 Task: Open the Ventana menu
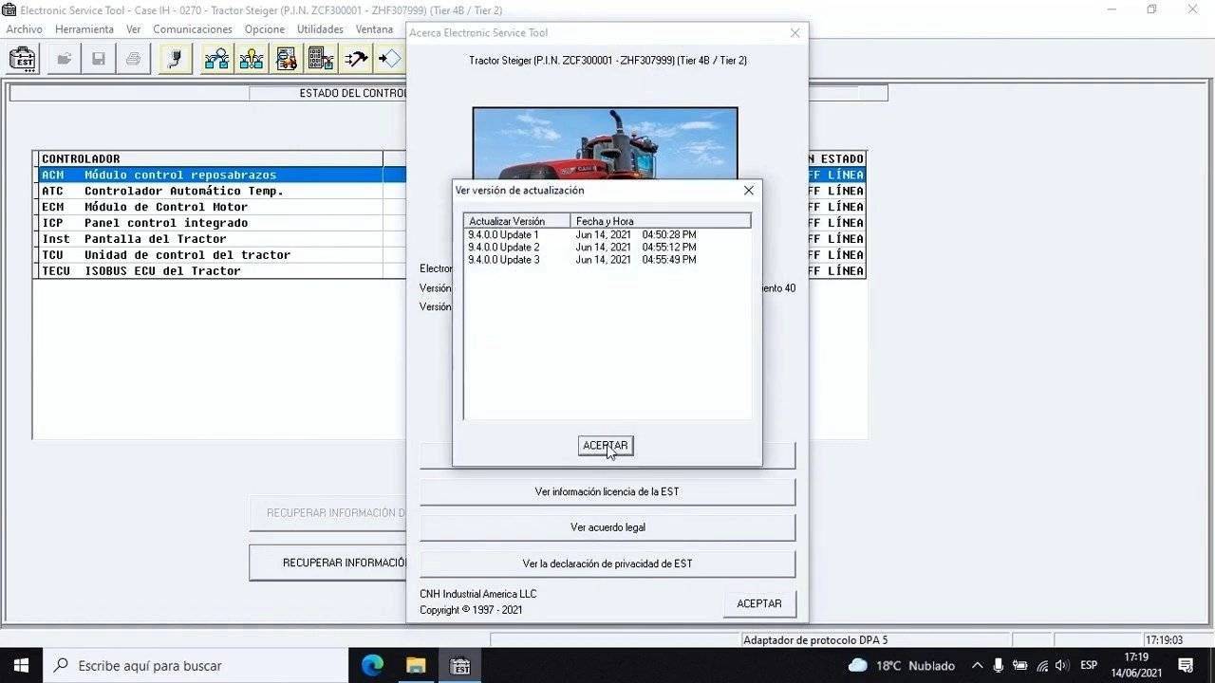point(374,29)
